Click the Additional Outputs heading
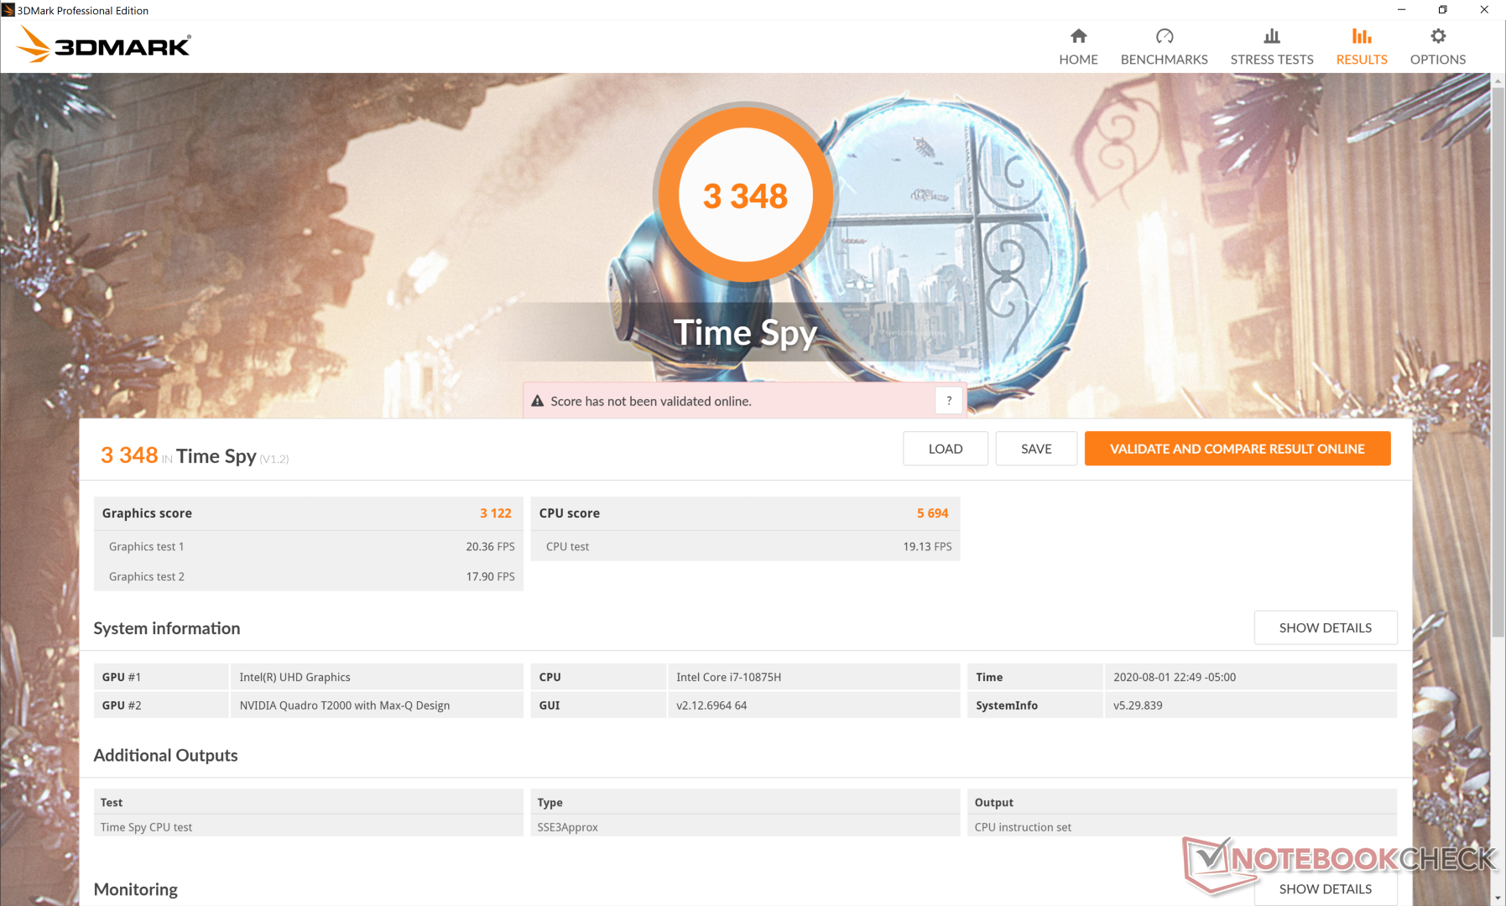This screenshot has height=906, width=1506. tap(166, 755)
